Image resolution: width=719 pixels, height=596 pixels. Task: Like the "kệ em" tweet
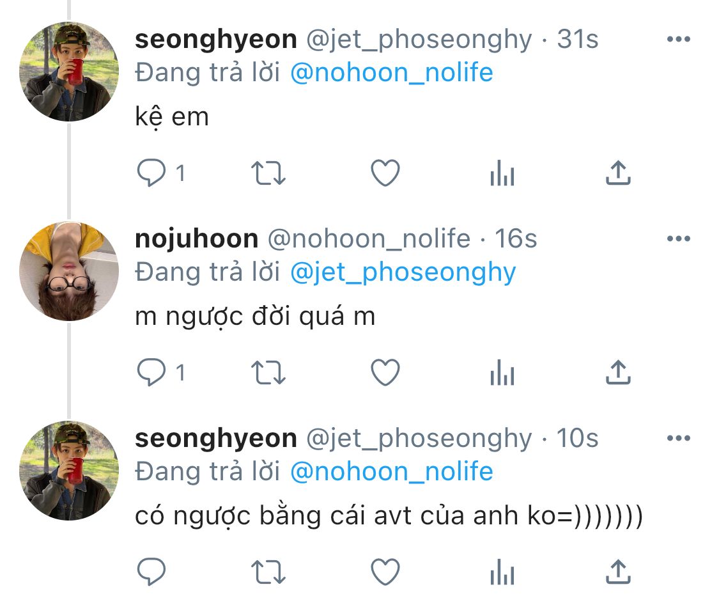point(385,173)
